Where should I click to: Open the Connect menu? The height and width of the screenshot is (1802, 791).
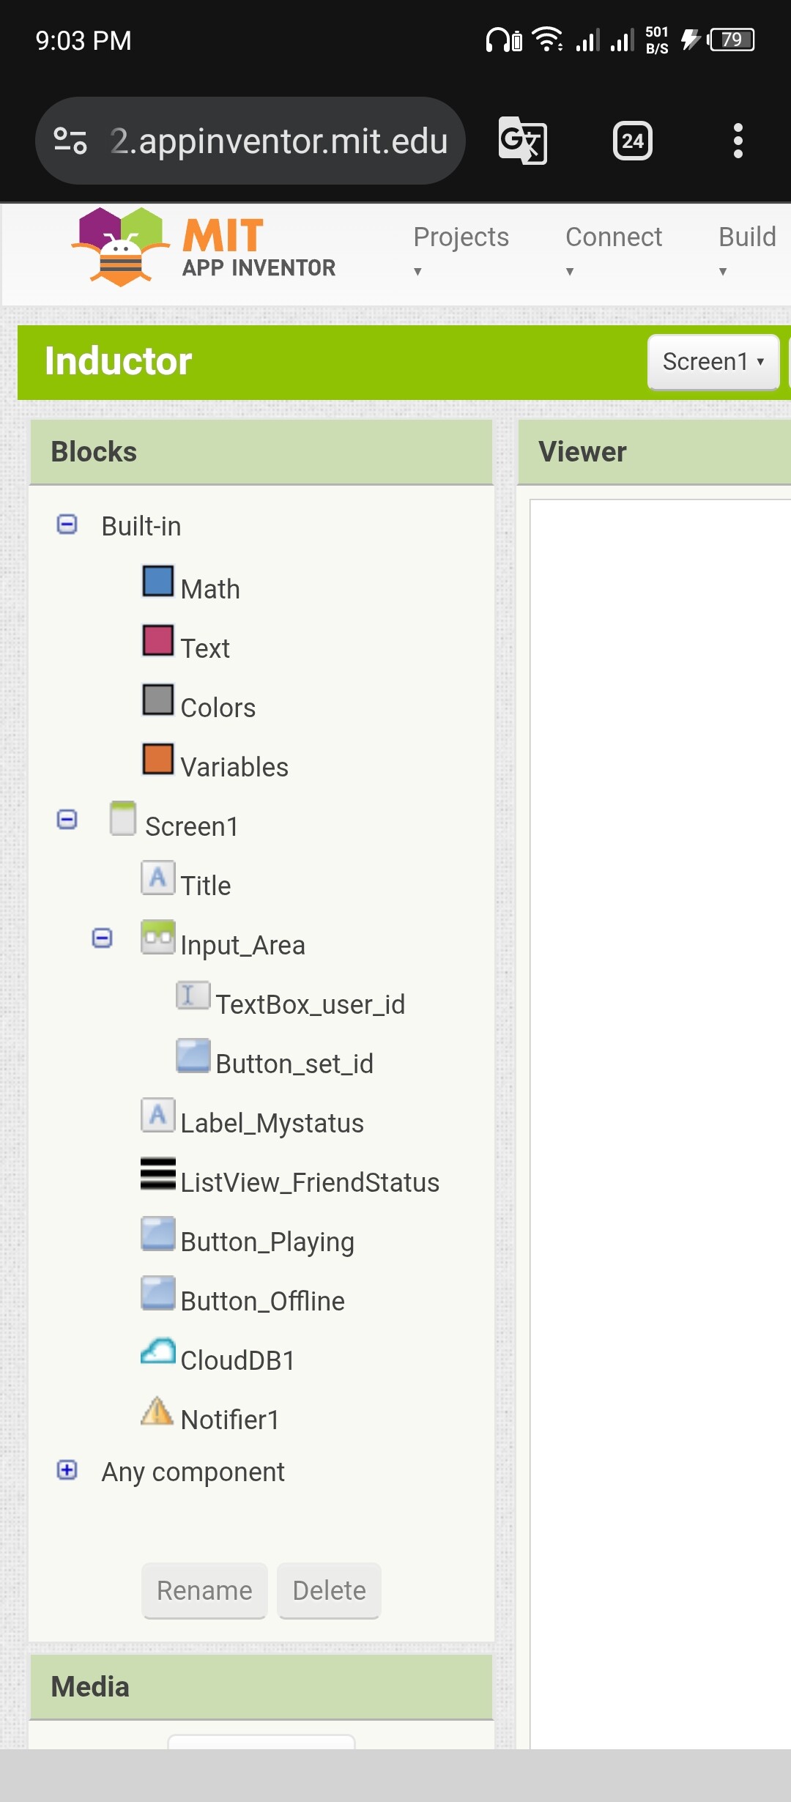tap(613, 247)
